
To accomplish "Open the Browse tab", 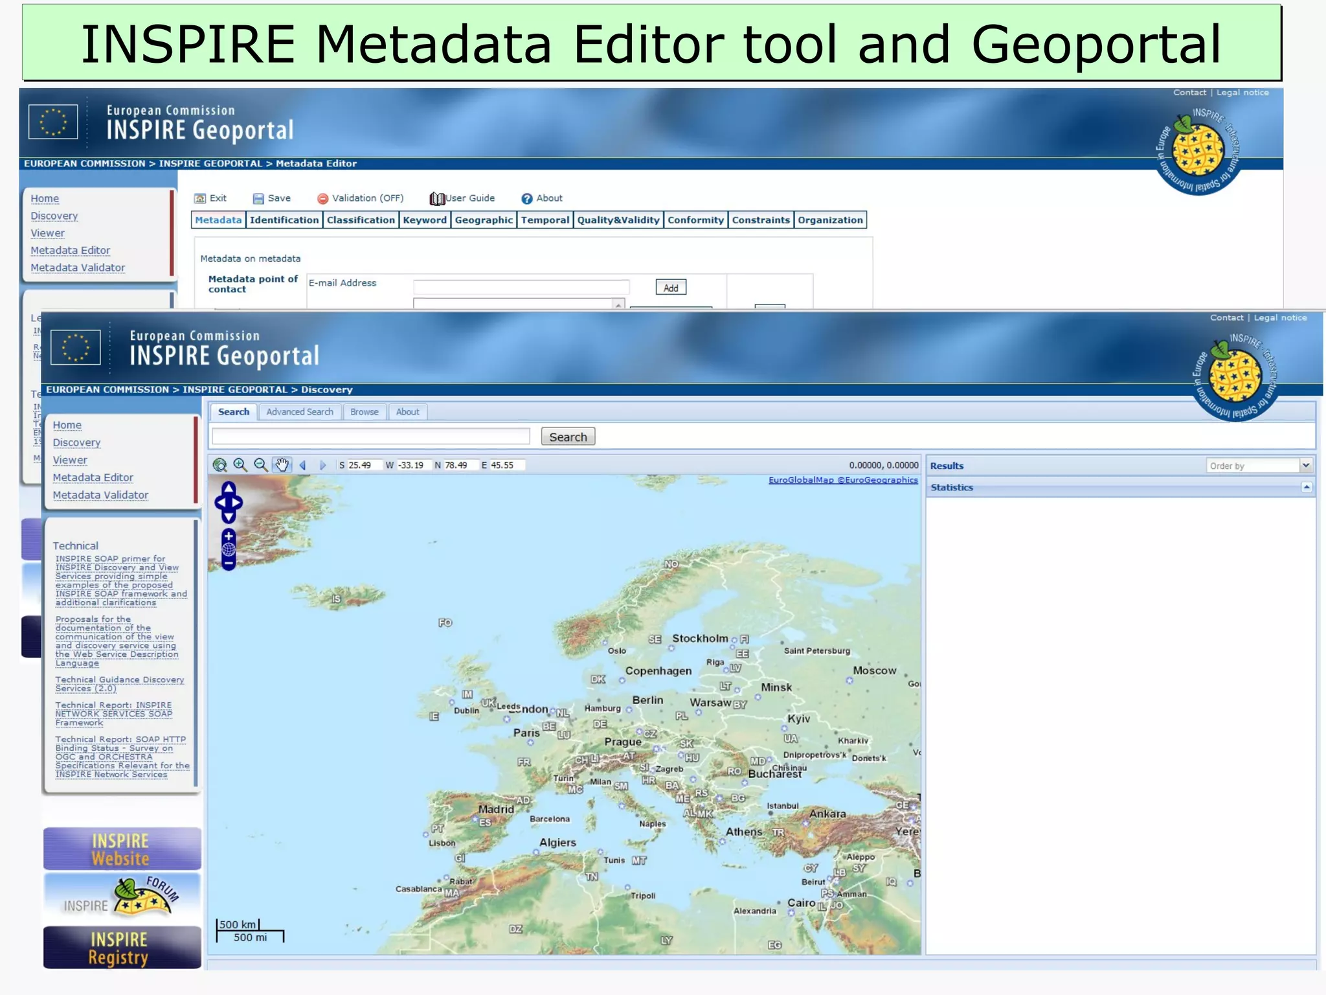I will (x=365, y=412).
